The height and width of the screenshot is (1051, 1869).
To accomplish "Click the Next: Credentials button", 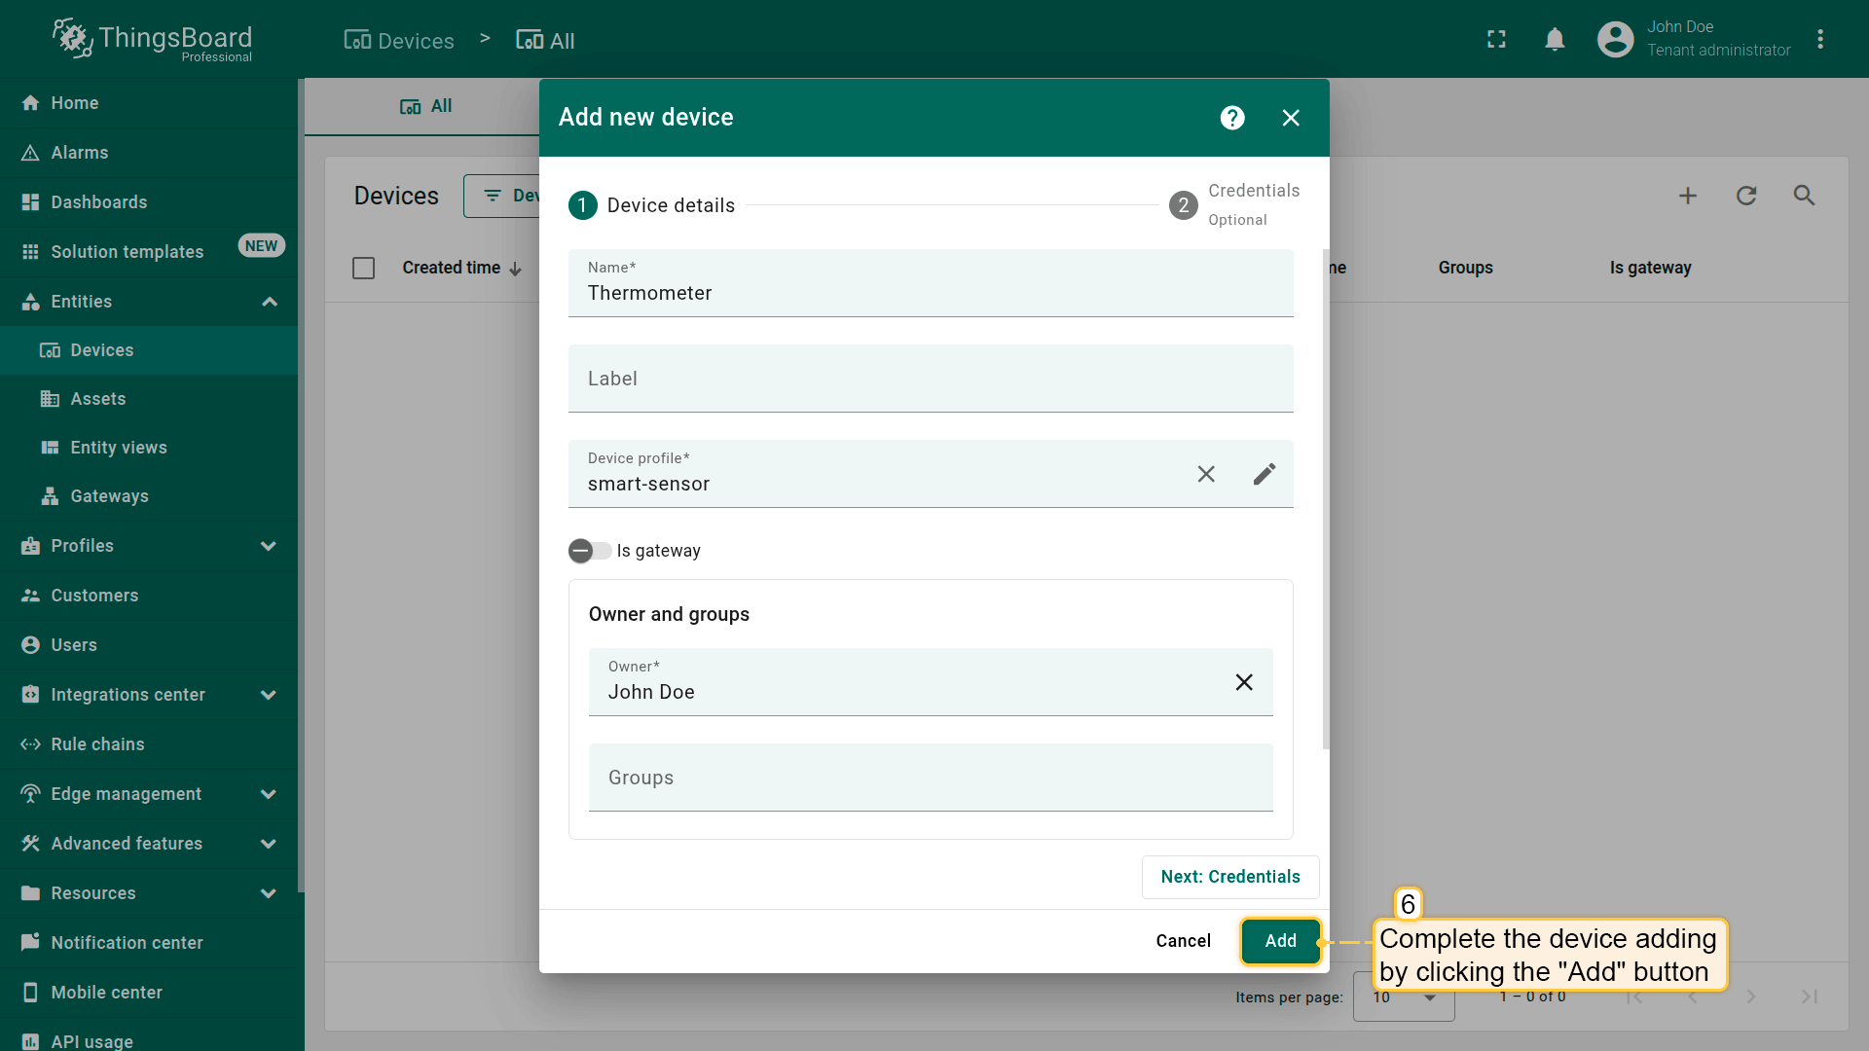I will [x=1229, y=877].
